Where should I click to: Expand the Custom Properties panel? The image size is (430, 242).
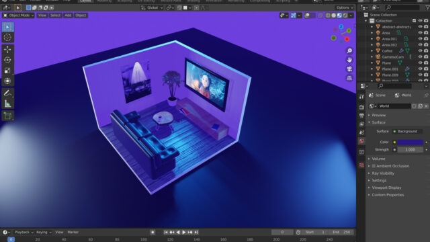(x=388, y=195)
